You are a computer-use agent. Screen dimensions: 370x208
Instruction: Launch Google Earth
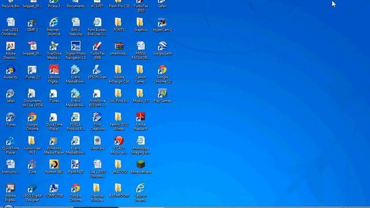[x=162, y=49]
